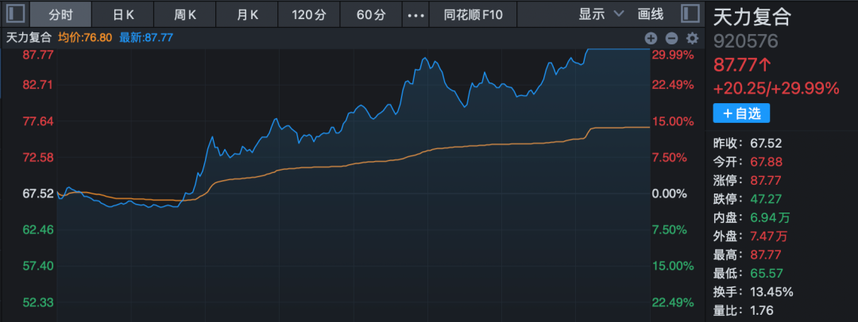Switch to 日K tab

123,14
